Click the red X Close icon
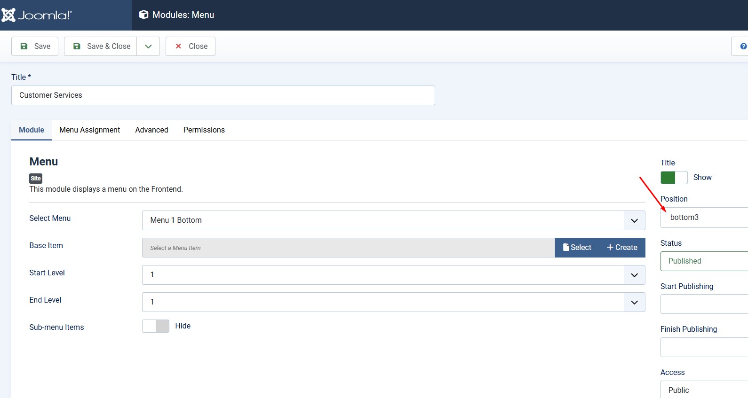The height and width of the screenshot is (398, 748). pos(178,46)
